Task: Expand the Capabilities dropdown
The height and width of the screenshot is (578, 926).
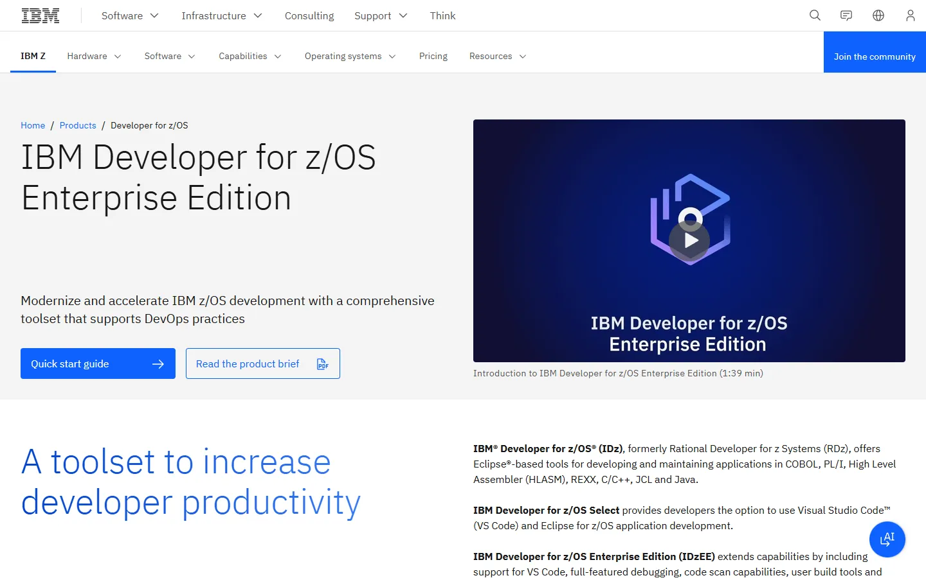Action: (250, 57)
